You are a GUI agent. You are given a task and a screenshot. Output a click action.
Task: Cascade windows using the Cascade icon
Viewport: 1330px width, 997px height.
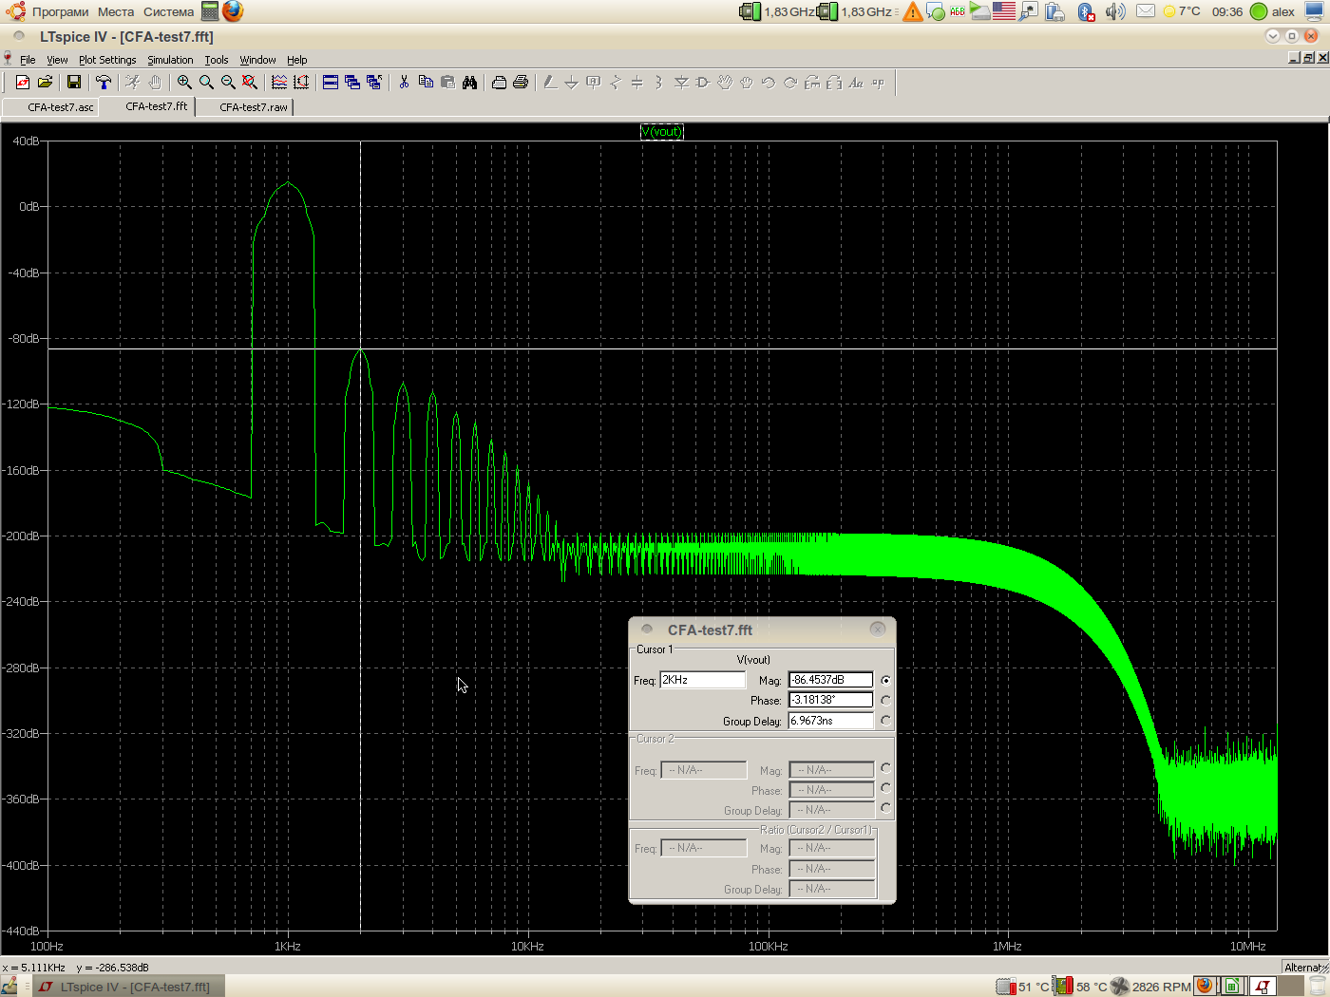(352, 83)
